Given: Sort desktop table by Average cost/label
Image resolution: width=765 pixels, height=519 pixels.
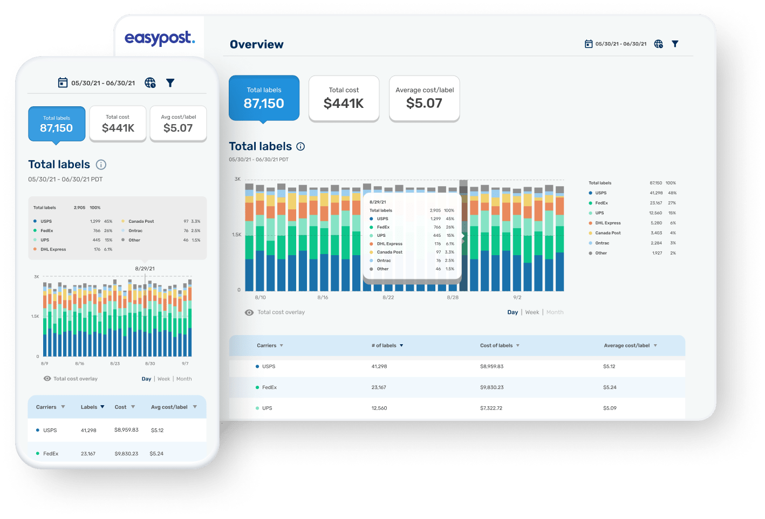Looking at the screenshot, I should coord(630,345).
